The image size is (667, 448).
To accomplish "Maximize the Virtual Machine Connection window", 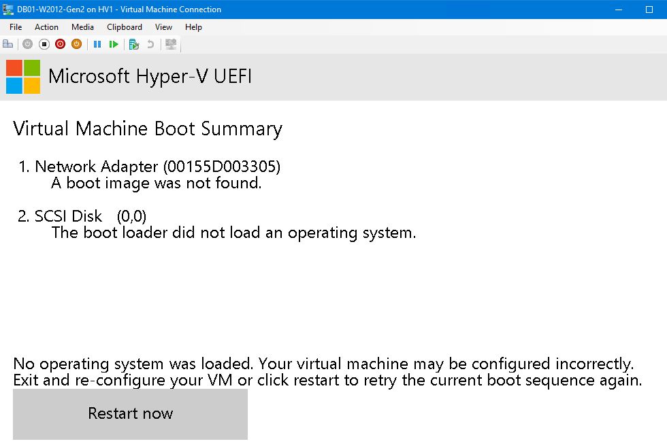I will (649, 10).
